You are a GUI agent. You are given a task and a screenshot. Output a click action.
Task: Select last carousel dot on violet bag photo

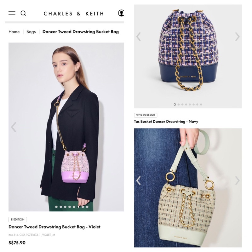tap(87, 207)
